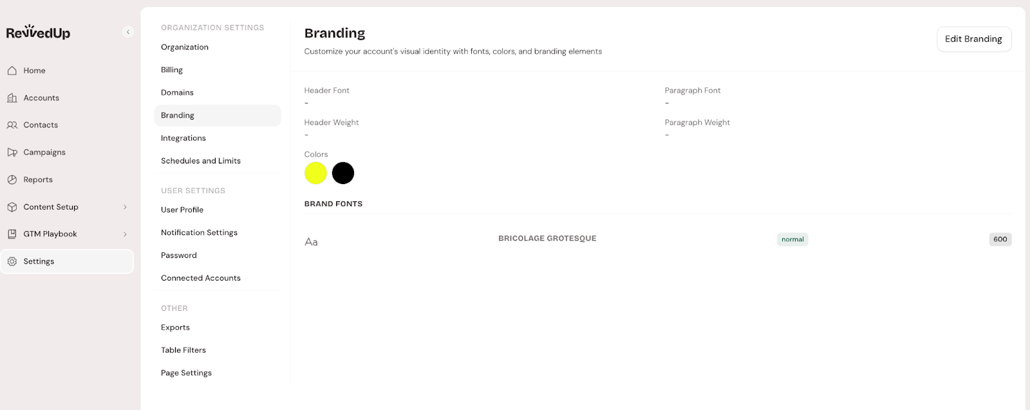Click the Accounts building icon

[x=12, y=98]
